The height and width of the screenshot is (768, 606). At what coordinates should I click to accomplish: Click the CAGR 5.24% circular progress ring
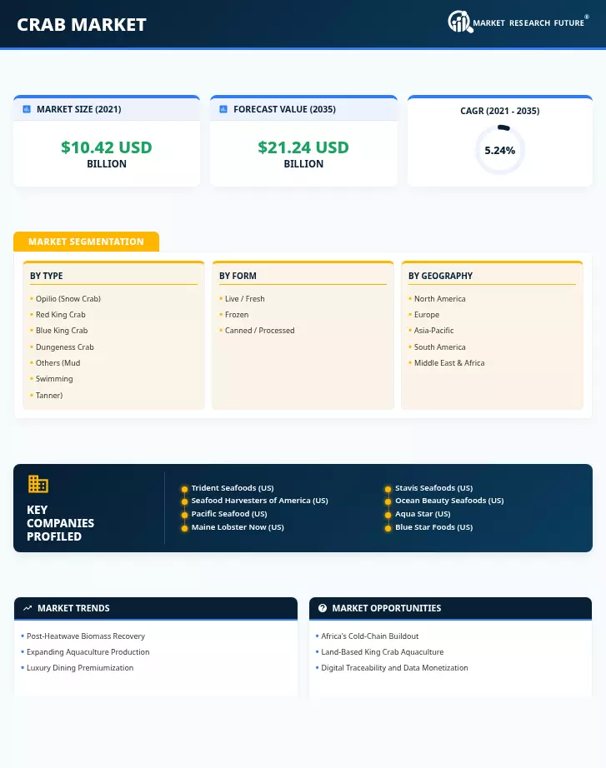click(499, 150)
